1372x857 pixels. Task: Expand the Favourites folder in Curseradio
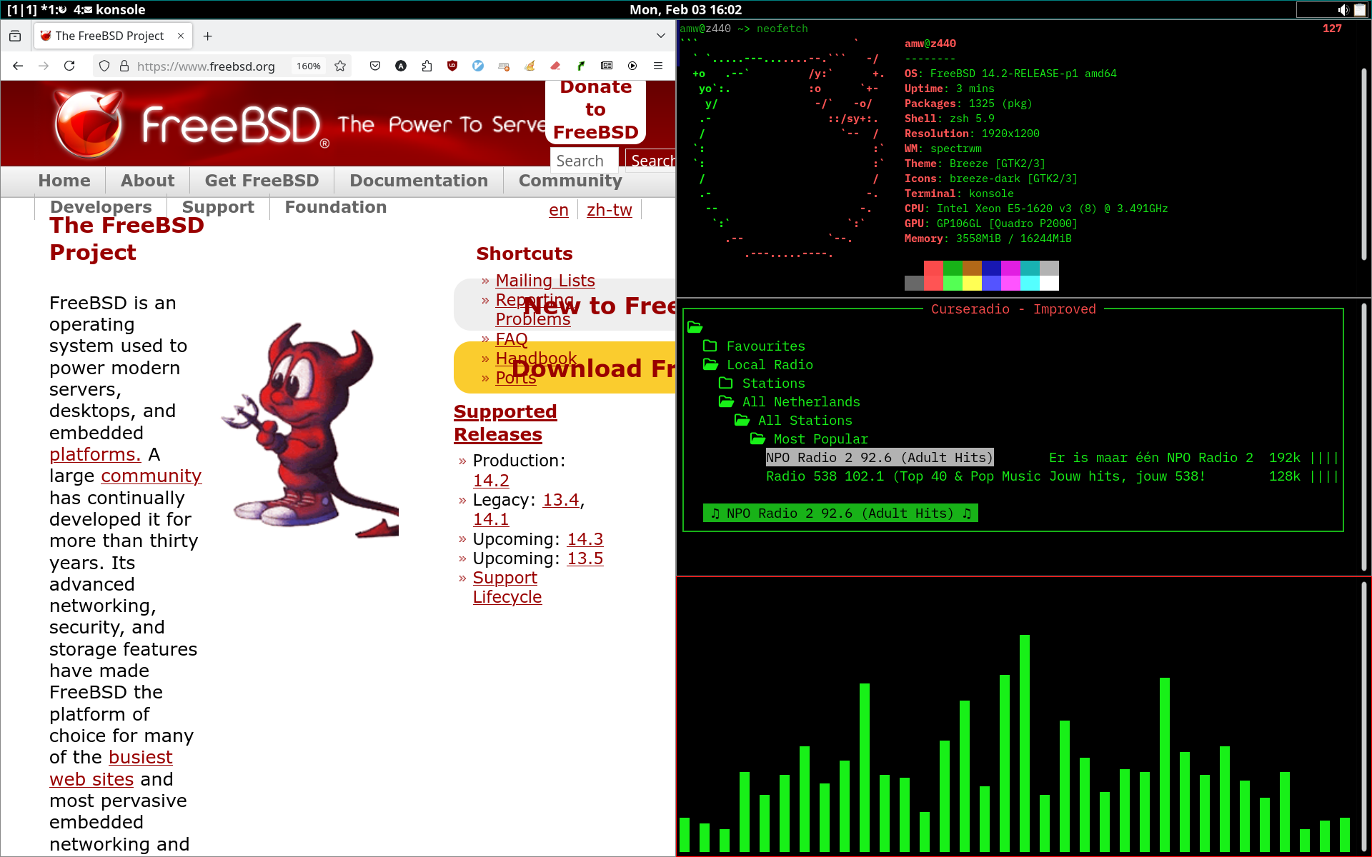click(710, 346)
